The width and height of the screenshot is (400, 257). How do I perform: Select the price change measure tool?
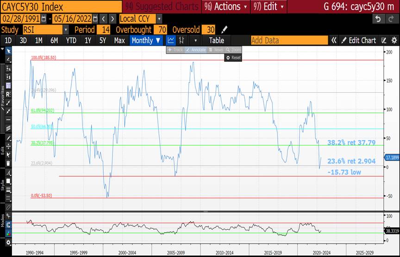click(8, 77)
